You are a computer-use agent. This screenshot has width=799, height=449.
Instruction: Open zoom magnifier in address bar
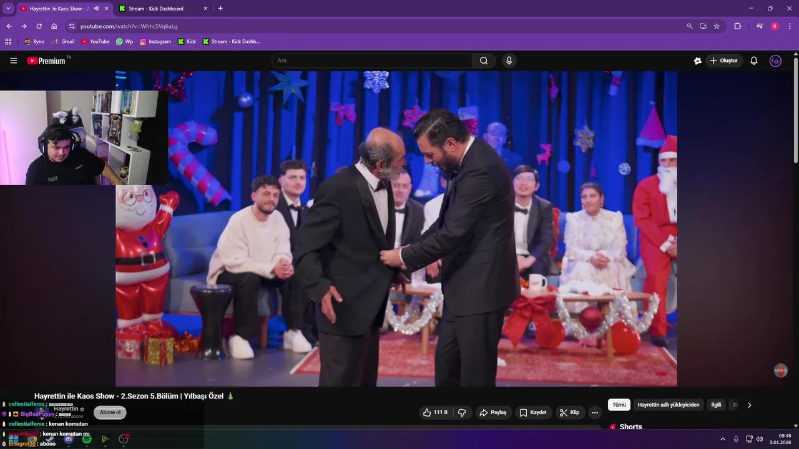point(689,26)
